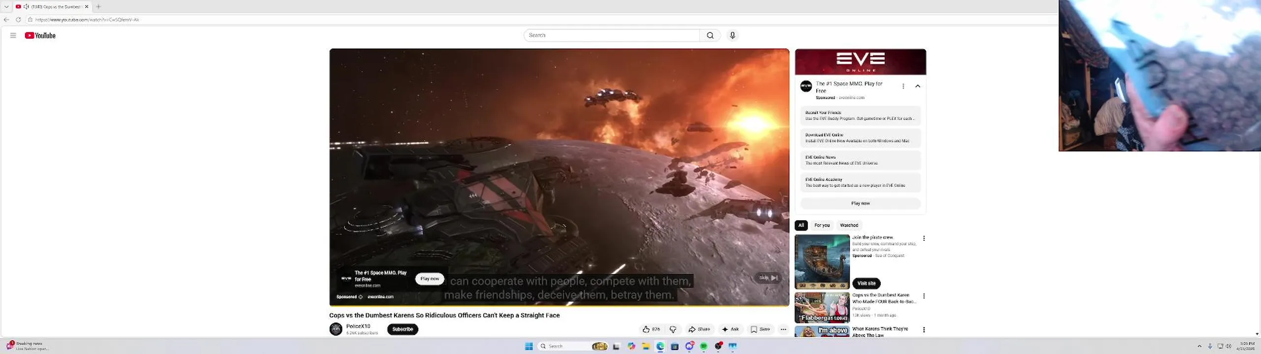
Task: Subscribe to the PoliceX10 channel
Action: click(402, 329)
